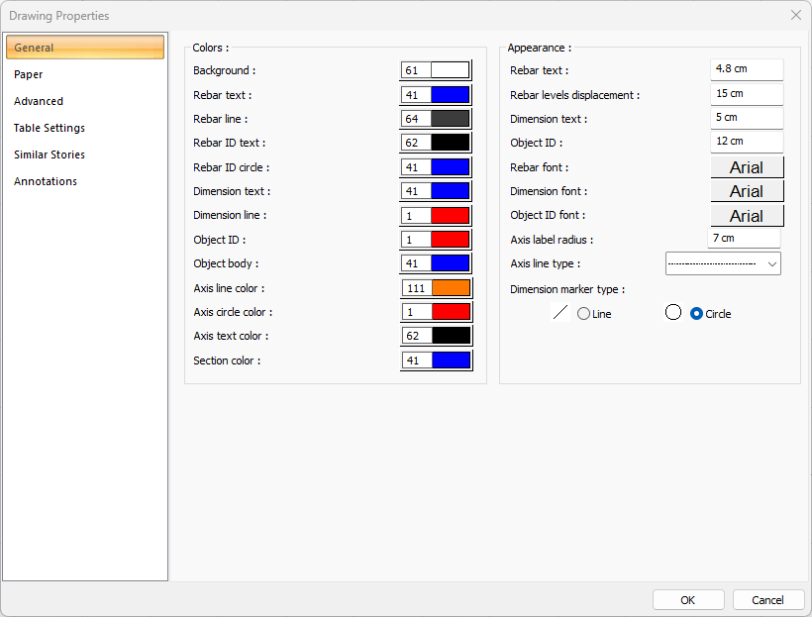Open the Paper settings tab
This screenshot has width=812, height=617.
click(29, 74)
